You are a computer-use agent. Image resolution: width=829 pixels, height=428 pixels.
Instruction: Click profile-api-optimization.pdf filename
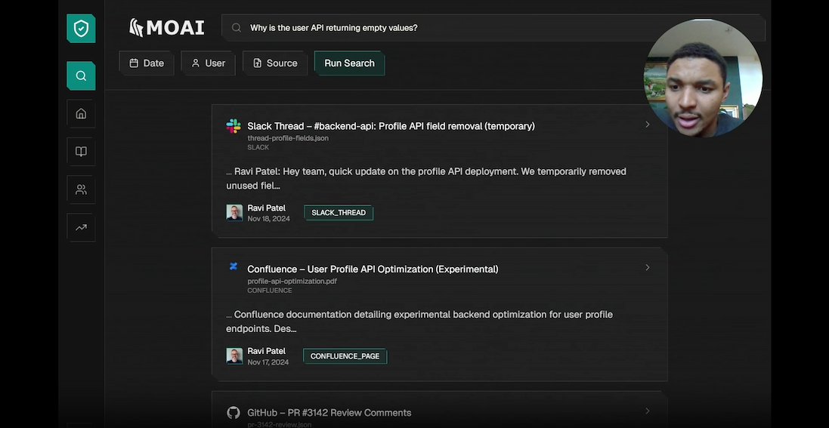pos(292,281)
